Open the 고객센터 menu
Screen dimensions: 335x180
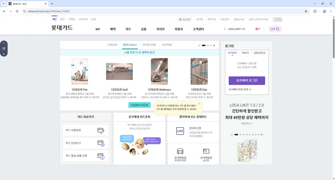coord(198,29)
